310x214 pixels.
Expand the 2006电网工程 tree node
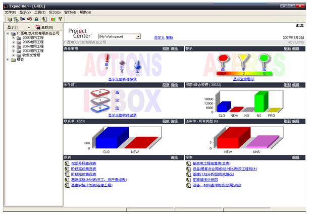click(12, 37)
